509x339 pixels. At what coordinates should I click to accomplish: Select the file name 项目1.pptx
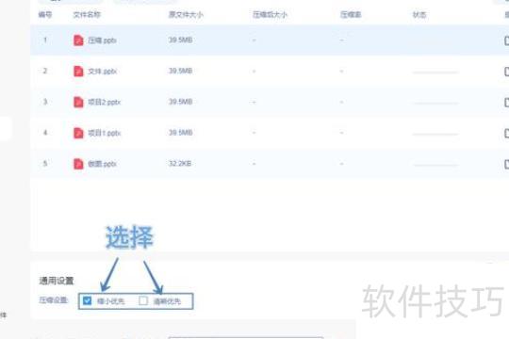pyautogui.click(x=105, y=133)
